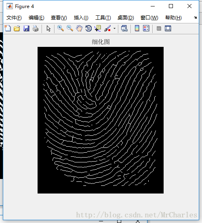Click the thinned fingerprint image
This screenshot has height=223, width=202.
click(101, 120)
